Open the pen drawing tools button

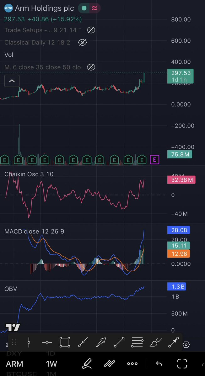[87, 364]
